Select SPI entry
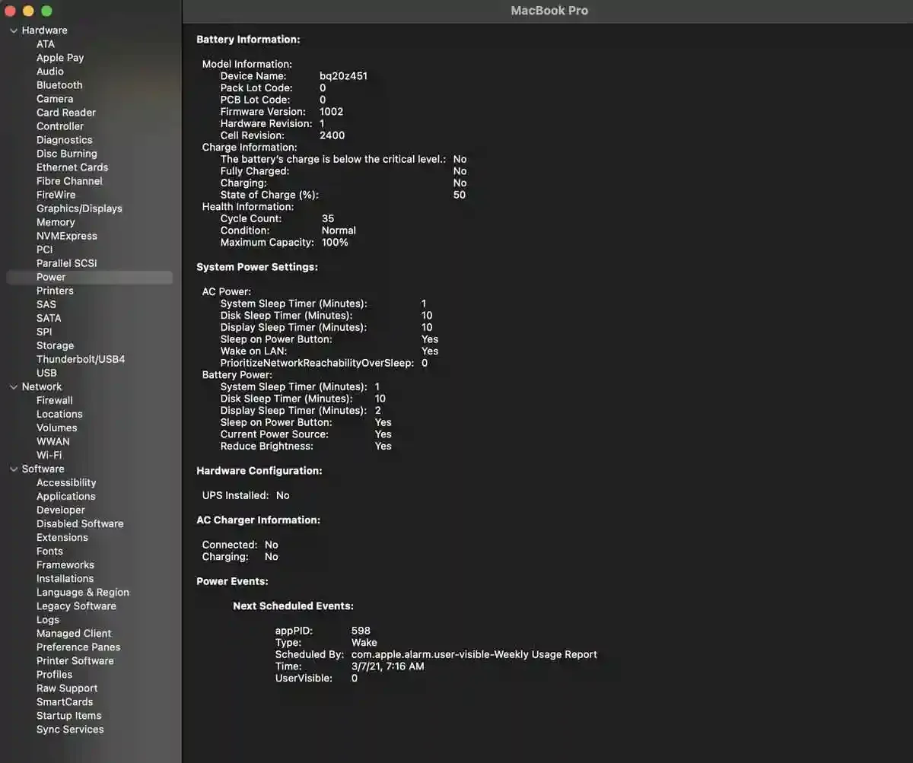Screen dimensions: 913x763 (x=44, y=332)
